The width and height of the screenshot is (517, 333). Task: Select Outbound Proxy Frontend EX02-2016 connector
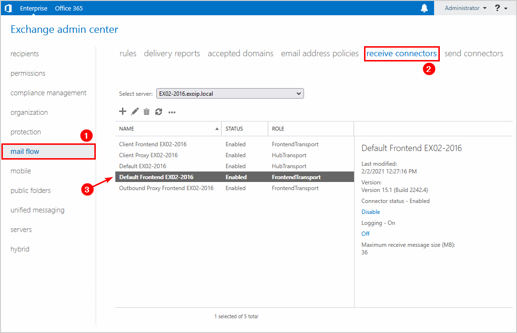coord(234,188)
